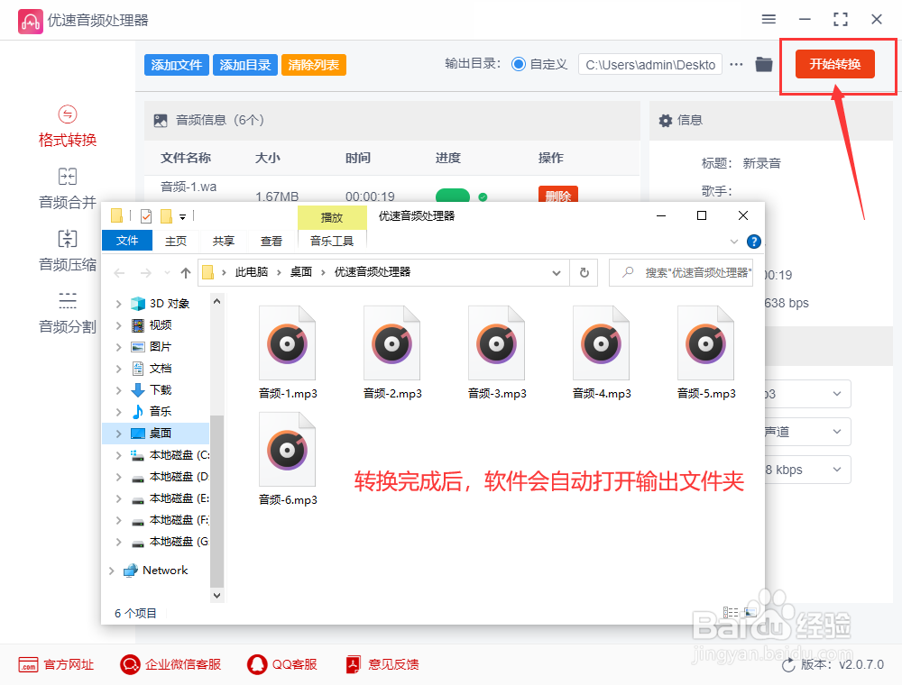Click the three-dot browse output directory button

pos(736,64)
